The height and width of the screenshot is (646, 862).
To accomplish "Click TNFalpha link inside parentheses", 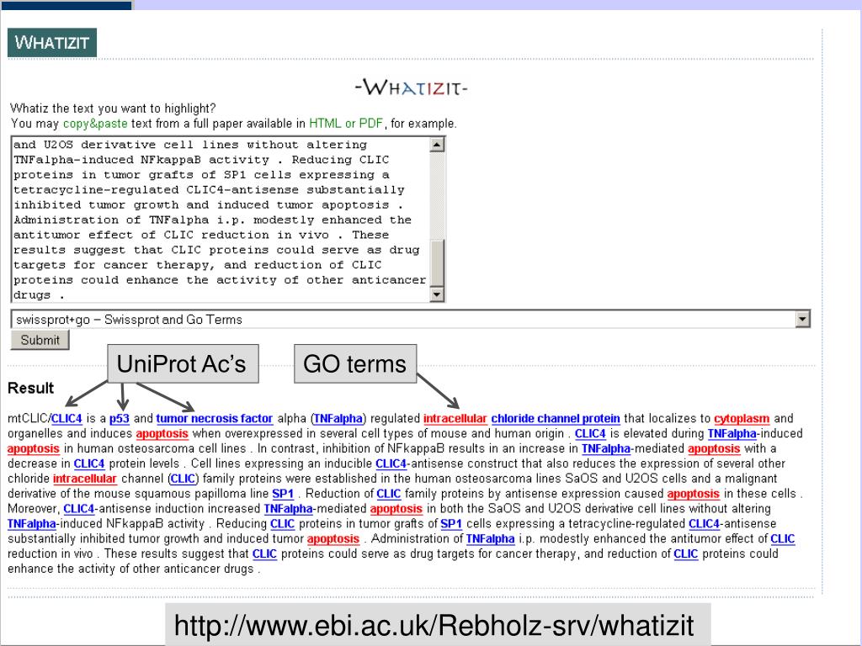I will coord(338,419).
